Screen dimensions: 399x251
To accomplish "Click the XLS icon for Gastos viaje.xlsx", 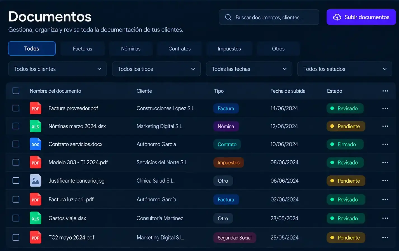I will pos(36,218).
